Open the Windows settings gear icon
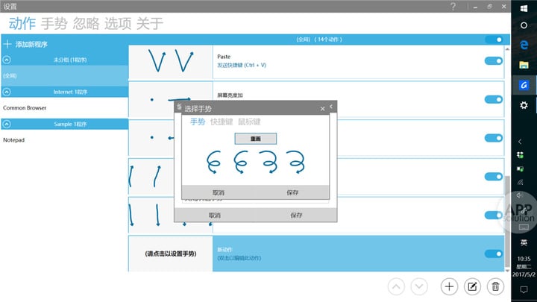Screen dimensions: 537x302 click(524, 105)
